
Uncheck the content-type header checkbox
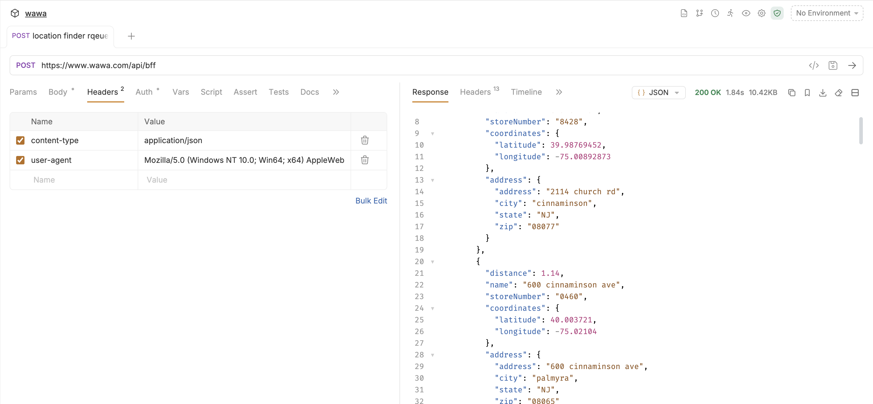pos(20,140)
